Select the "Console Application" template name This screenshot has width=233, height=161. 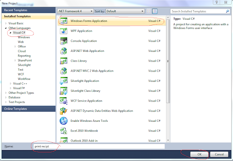84,41
